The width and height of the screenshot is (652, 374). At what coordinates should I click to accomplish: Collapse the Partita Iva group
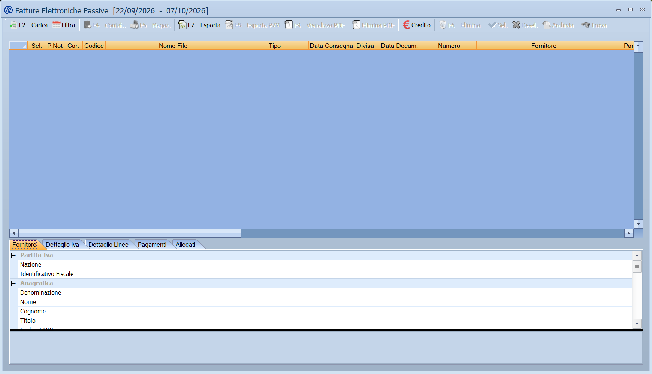coord(14,255)
